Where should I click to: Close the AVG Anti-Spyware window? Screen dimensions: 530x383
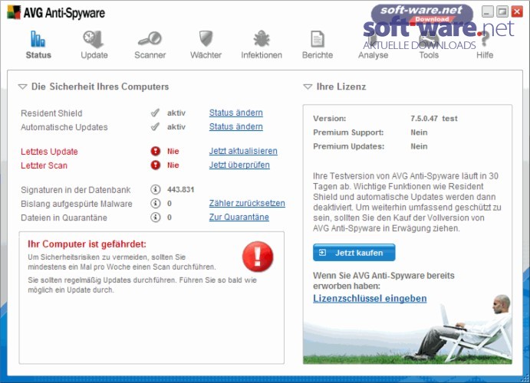click(517, 11)
